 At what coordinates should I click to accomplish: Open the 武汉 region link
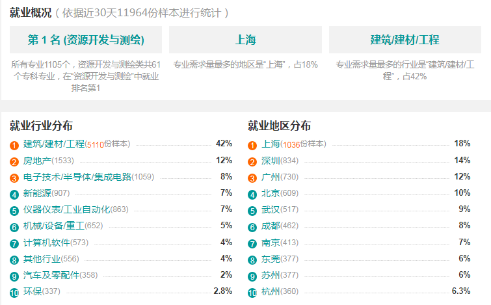[271, 209]
